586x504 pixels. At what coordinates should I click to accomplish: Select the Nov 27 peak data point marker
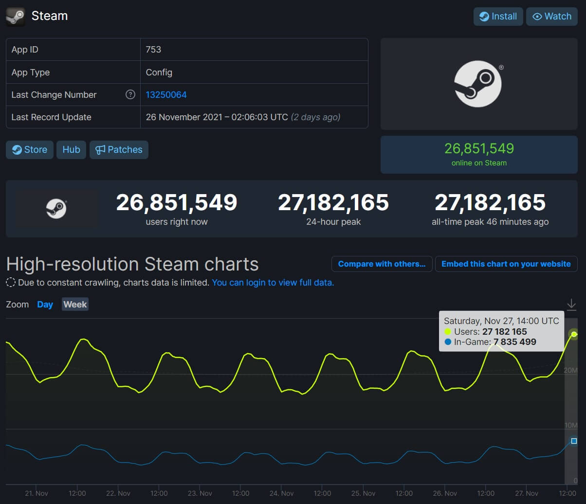574,334
